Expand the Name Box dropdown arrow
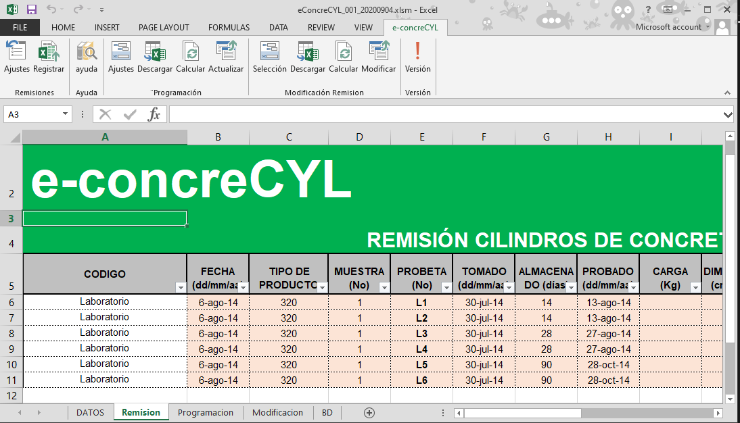Image resolution: width=740 pixels, height=423 pixels. coord(66,114)
